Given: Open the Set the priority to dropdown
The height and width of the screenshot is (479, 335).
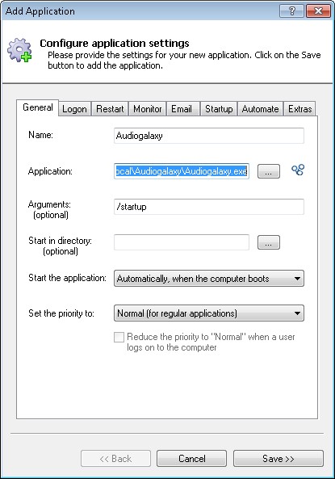Looking at the screenshot, I should click(x=209, y=313).
